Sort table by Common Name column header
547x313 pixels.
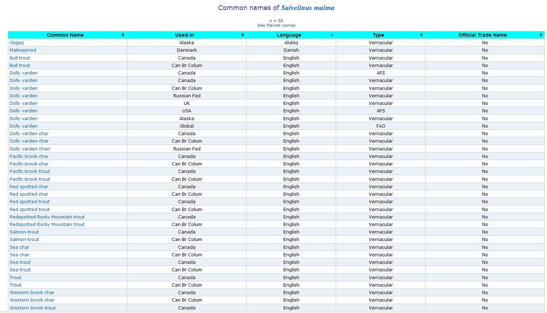pyautogui.click(x=65, y=35)
